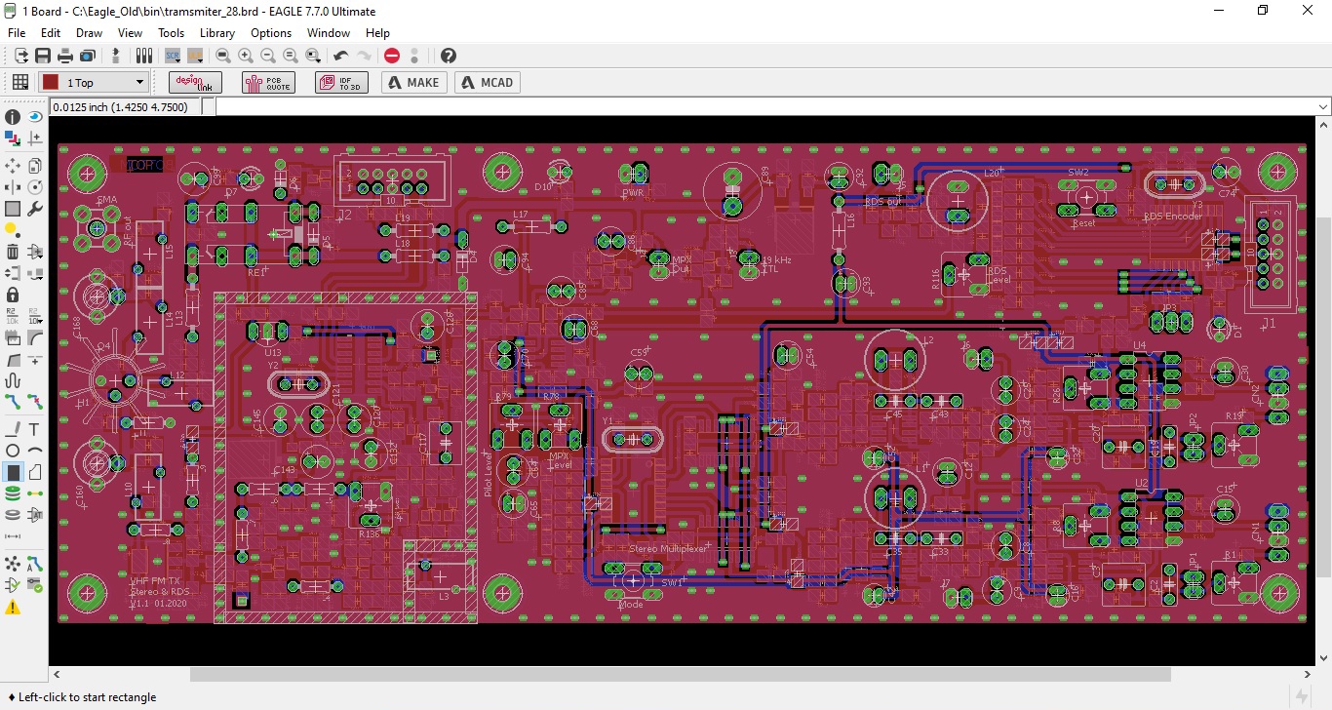Zoom to fit the board
Screen dimensions: 1332x710
[223, 56]
